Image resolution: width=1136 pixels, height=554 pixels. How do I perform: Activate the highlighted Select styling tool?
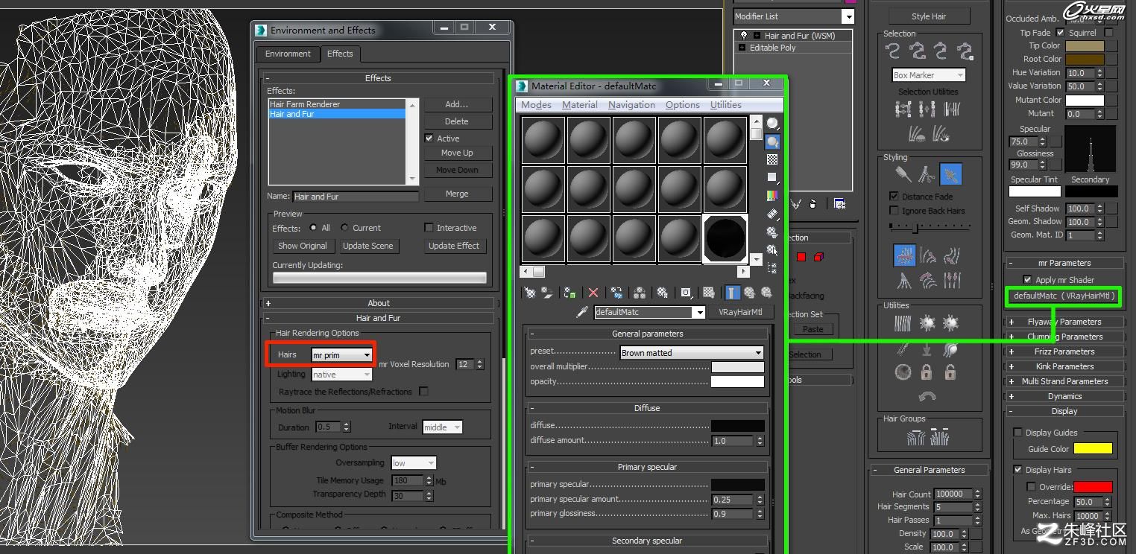pos(950,174)
